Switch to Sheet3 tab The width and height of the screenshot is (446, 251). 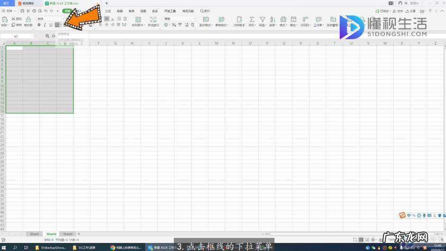click(x=68, y=234)
